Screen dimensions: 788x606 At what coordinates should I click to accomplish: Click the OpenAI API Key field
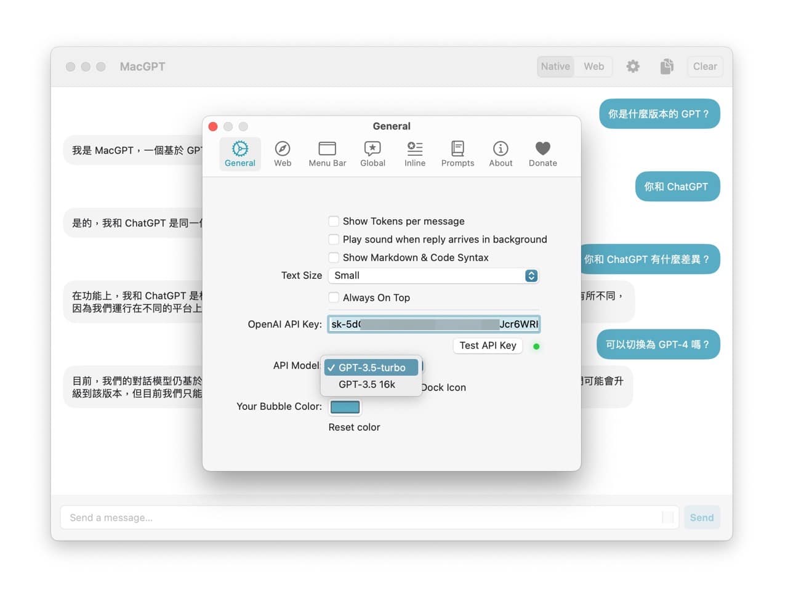[x=434, y=324]
